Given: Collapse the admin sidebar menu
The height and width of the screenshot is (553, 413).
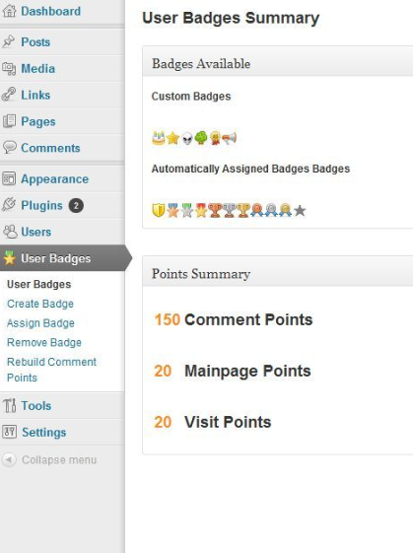Looking at the screenshot, I should point(49,460).
